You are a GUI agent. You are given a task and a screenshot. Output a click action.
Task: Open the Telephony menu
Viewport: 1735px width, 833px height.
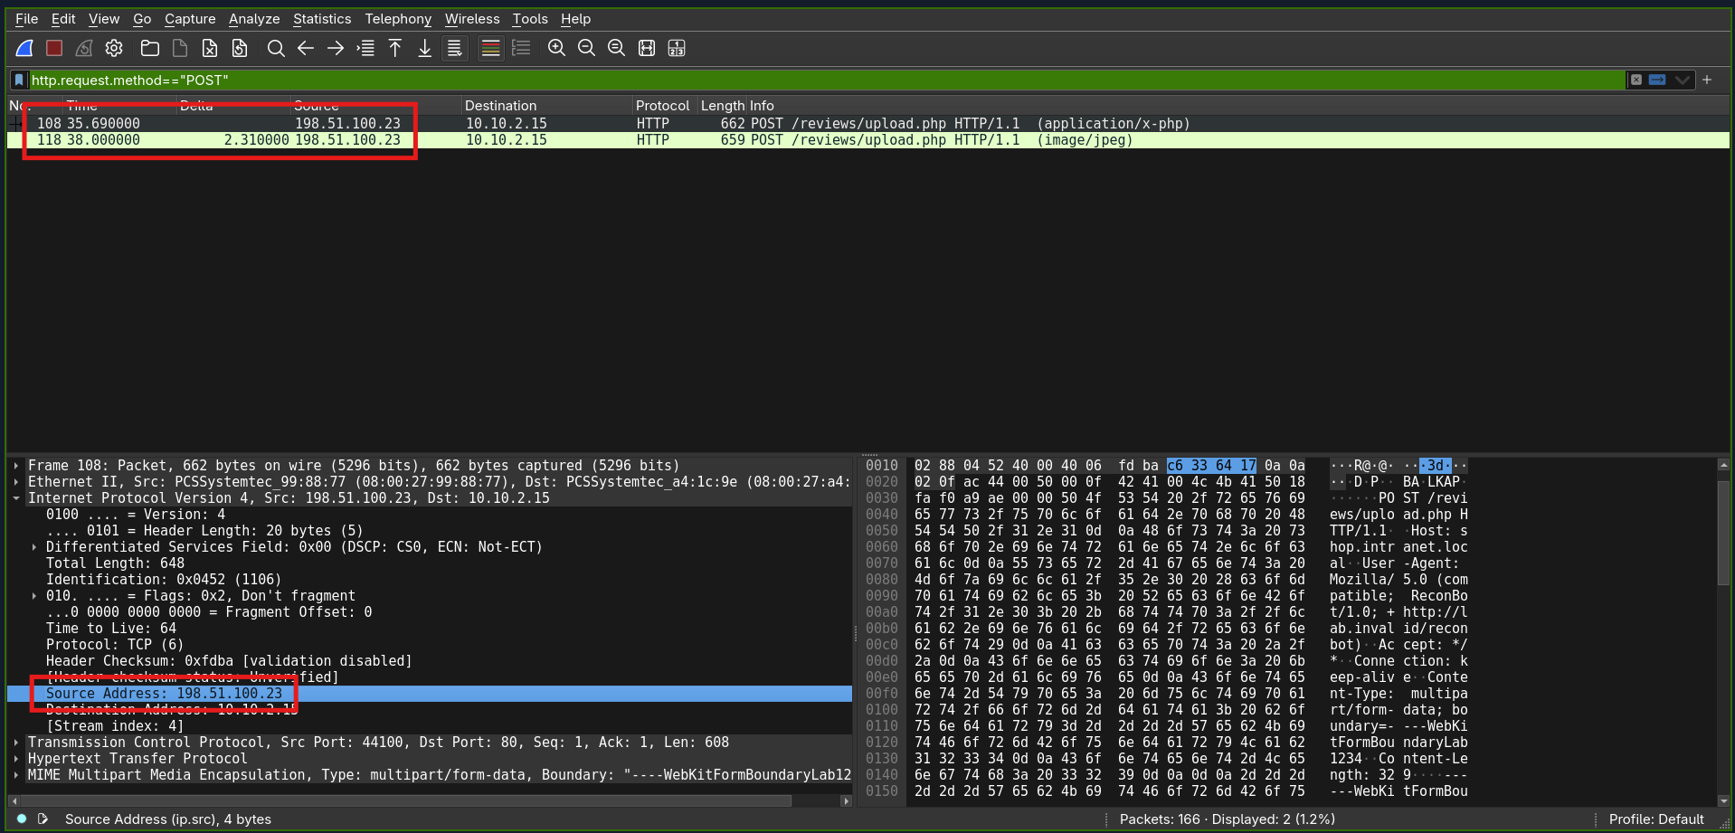click(x=398, y=19)
